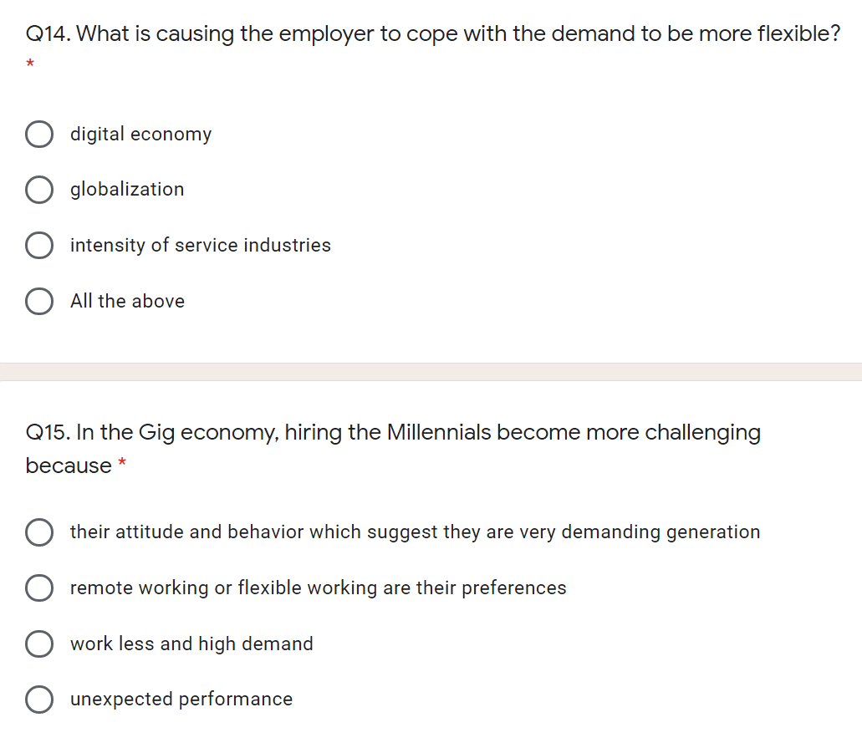Viewport: 862px width, 753px height.
Task: Click the "globalization" answer label text
Action: (x=127, y=190)
